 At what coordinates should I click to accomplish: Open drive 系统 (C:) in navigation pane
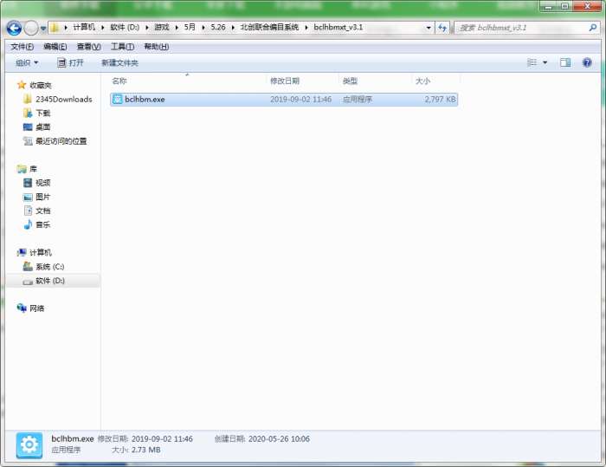[x=50, y=267]
